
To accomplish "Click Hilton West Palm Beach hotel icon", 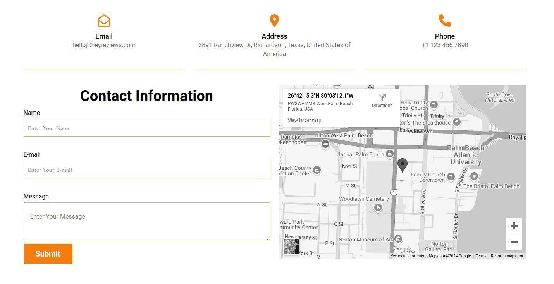I will click(325, 144).
